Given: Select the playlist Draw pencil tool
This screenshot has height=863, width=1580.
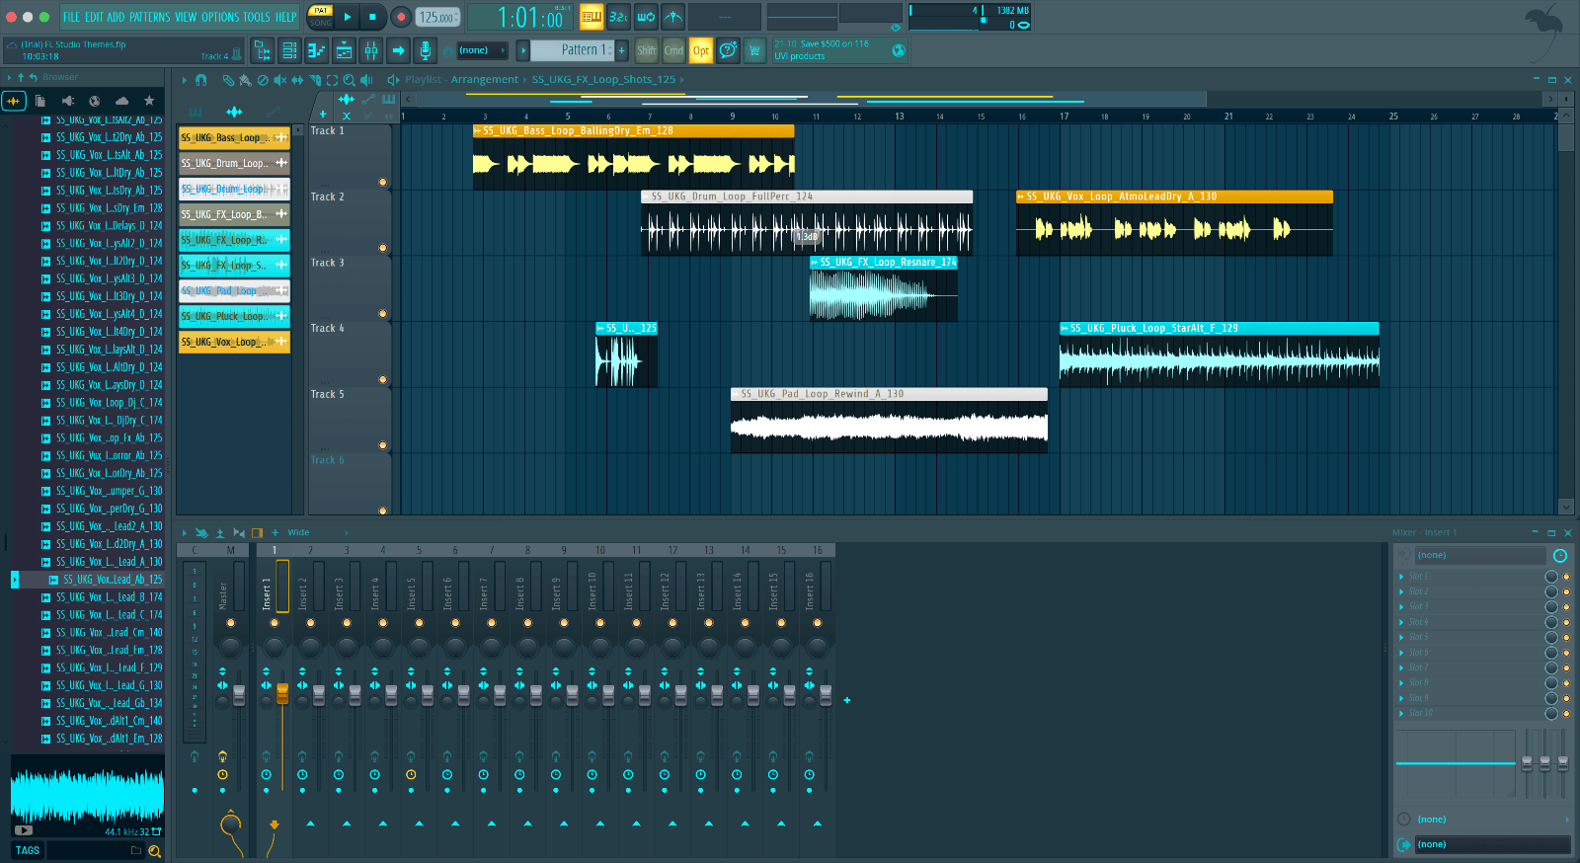Looking at the screenshot, I should (x=228, y=80).
